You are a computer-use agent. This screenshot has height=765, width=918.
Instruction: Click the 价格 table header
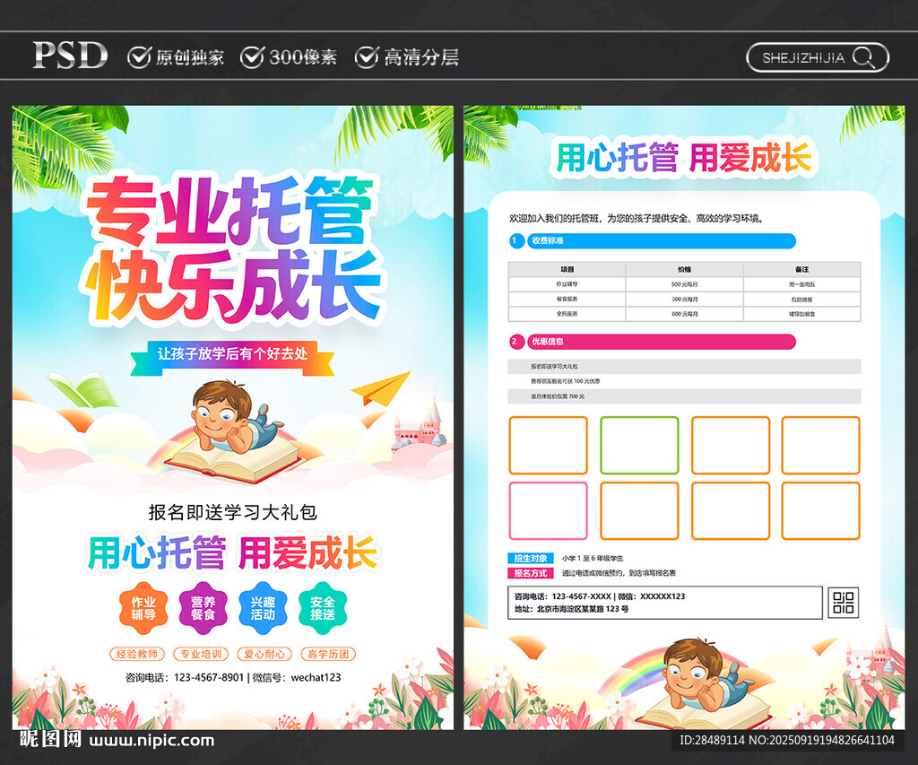[x=684, y=269]
